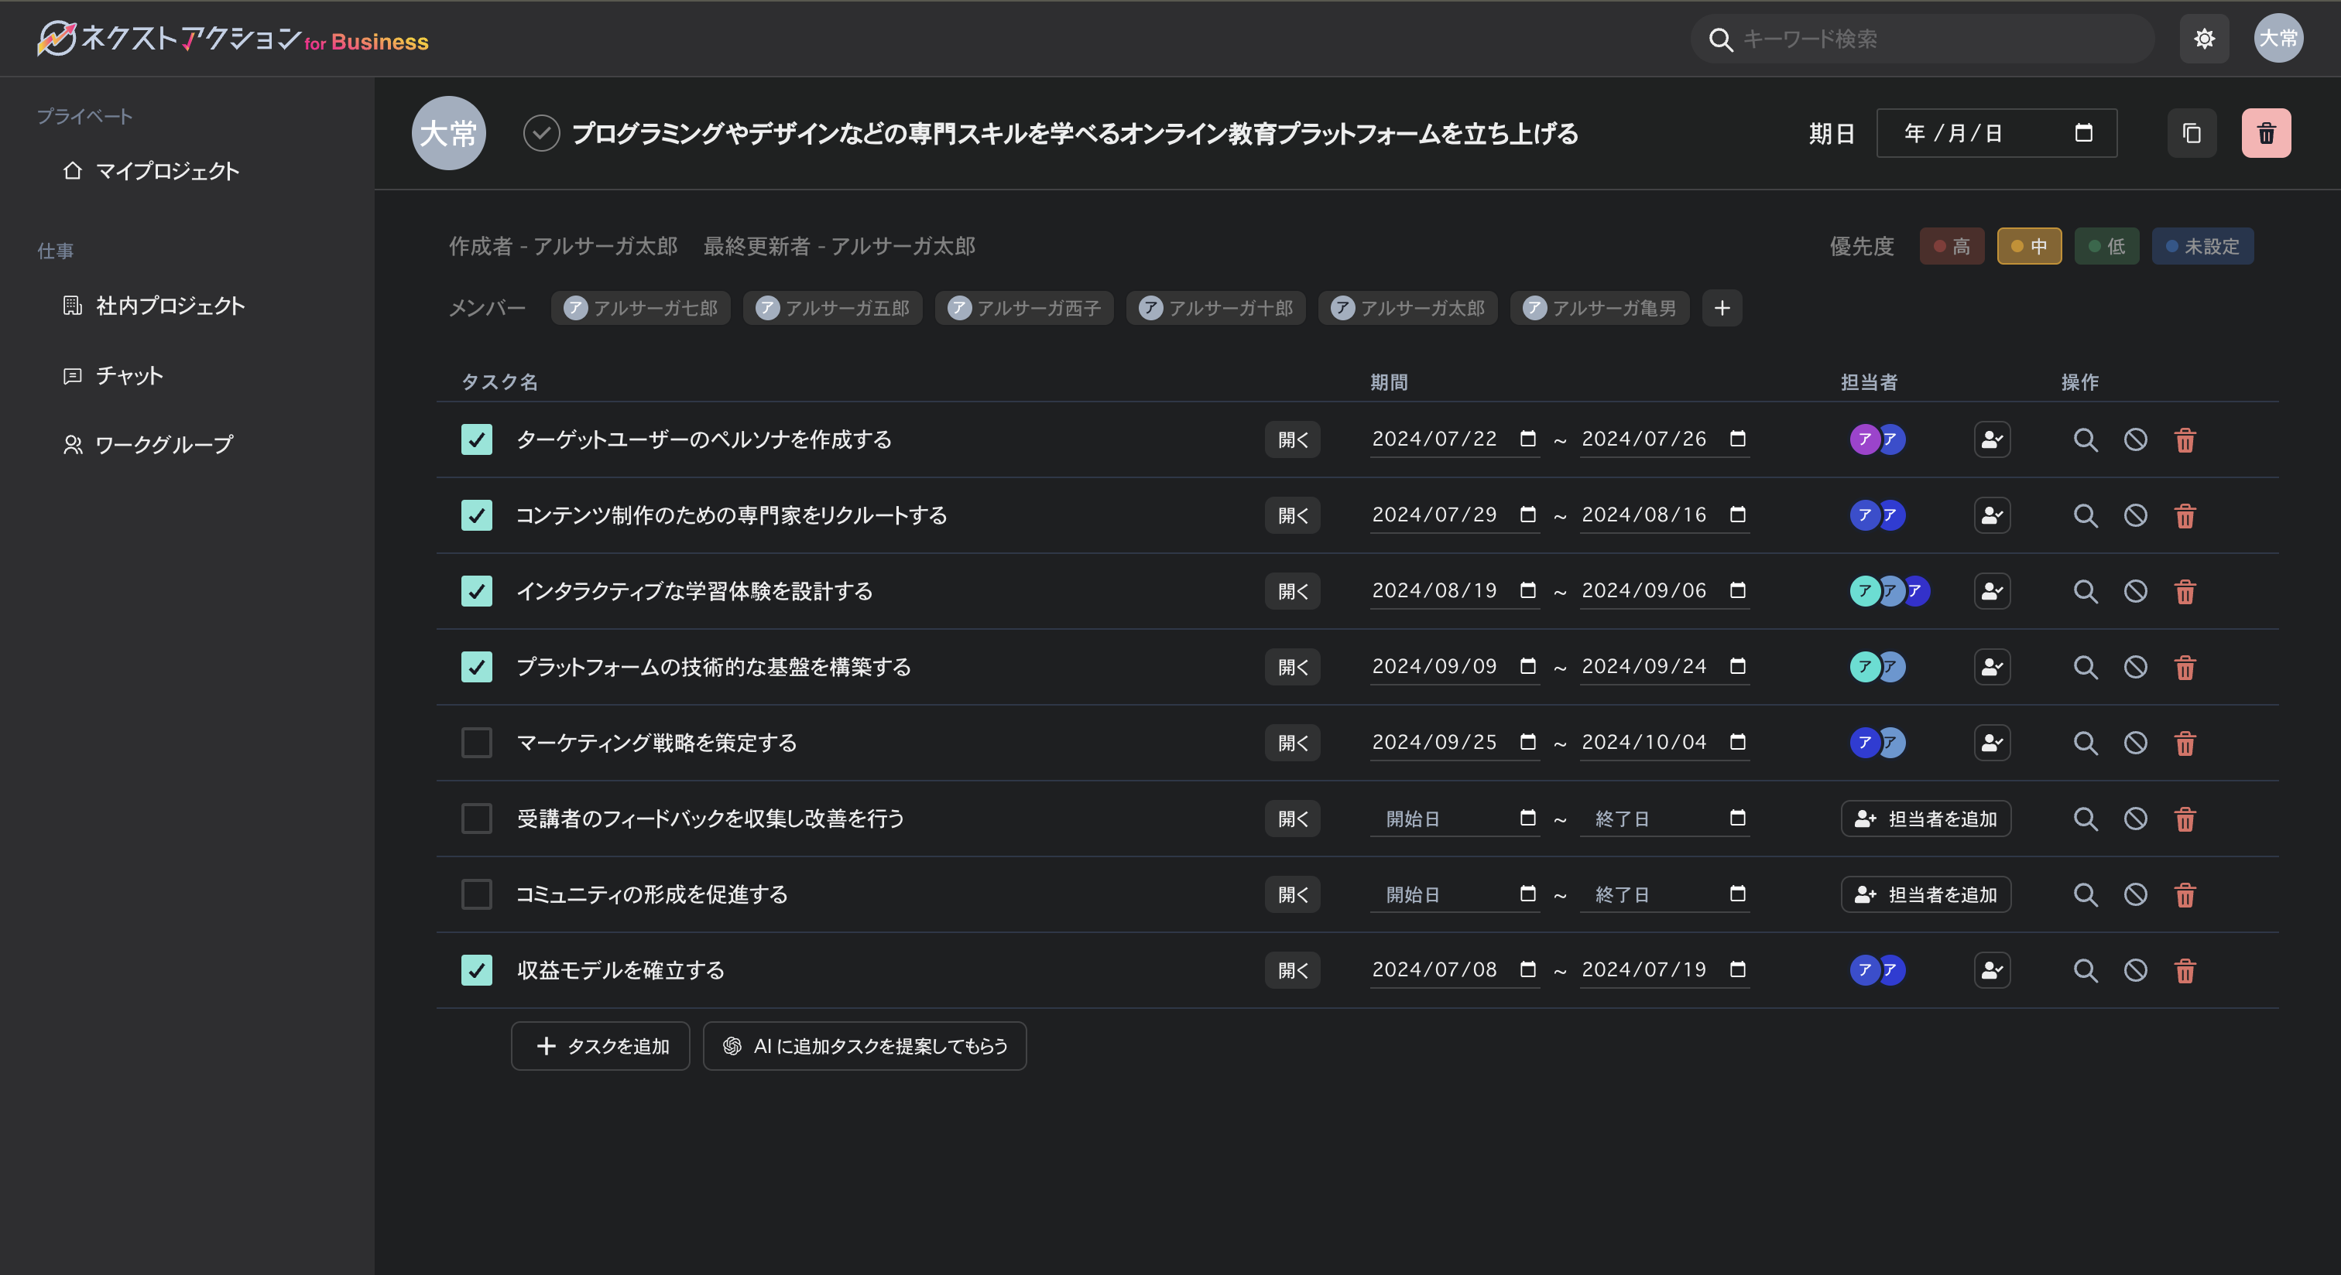
Task: Click cancel circle icon in コミュニティの形成 row
Action: [2135, 895]
